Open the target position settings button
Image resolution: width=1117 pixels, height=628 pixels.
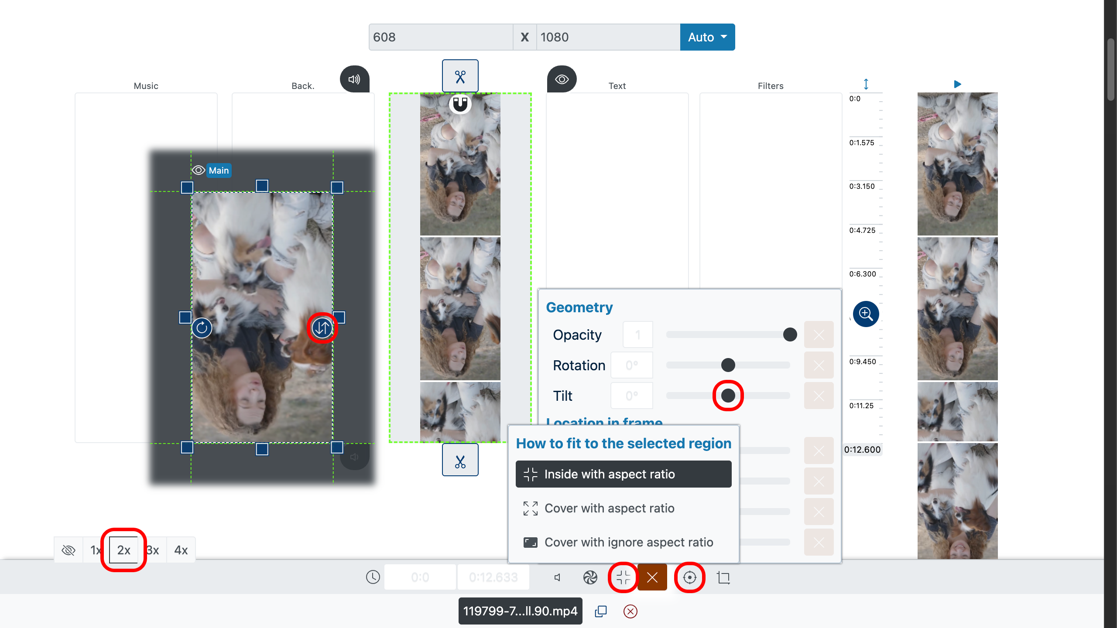click(689, 577)
